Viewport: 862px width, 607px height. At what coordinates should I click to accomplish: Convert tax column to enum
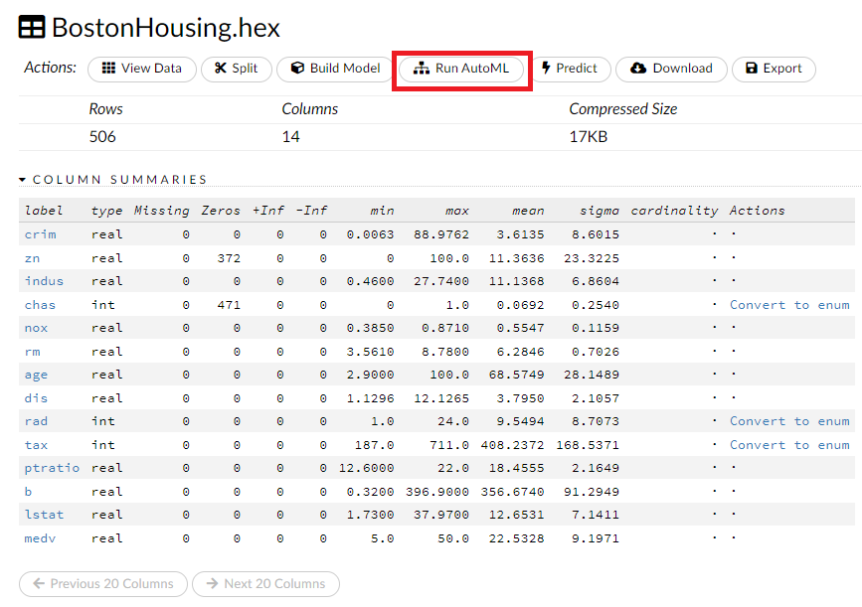click(x=789, y=445)
